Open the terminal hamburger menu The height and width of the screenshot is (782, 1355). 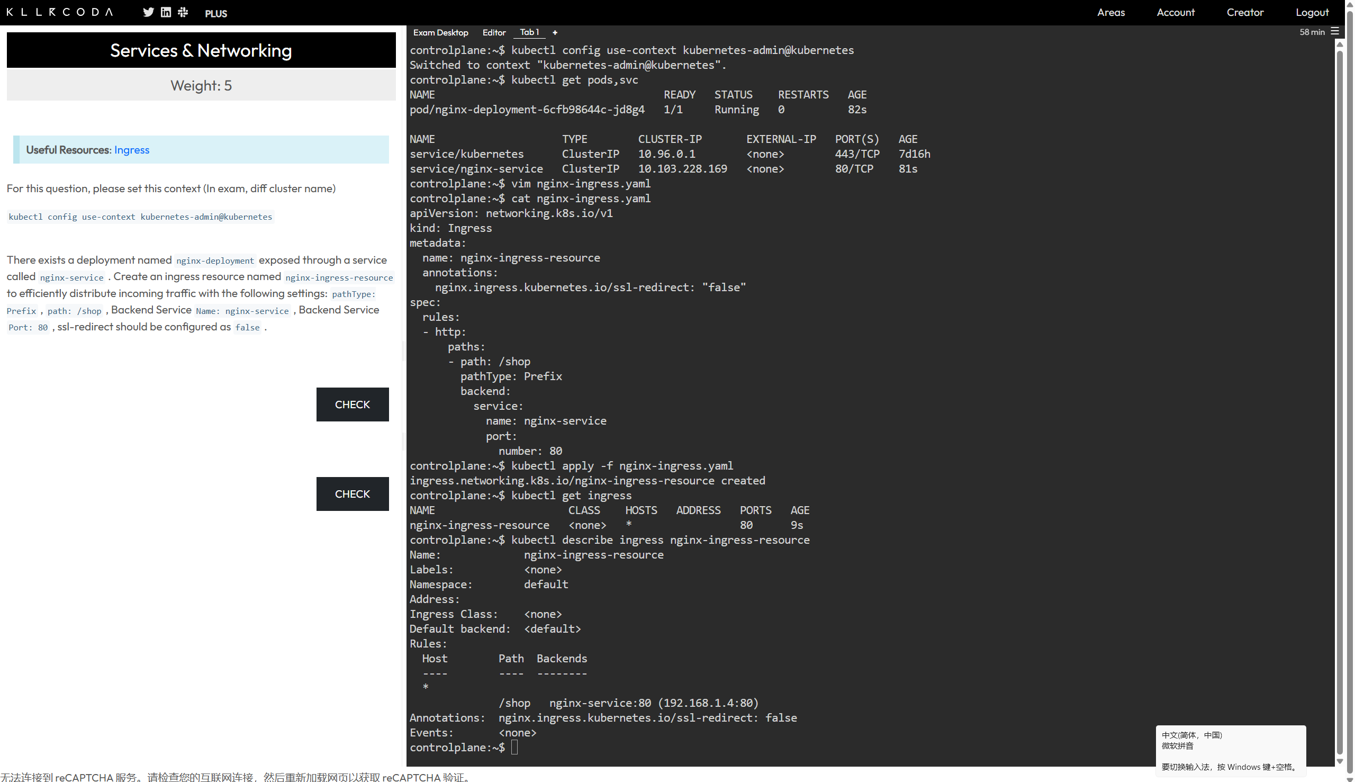pos(1334,32)
